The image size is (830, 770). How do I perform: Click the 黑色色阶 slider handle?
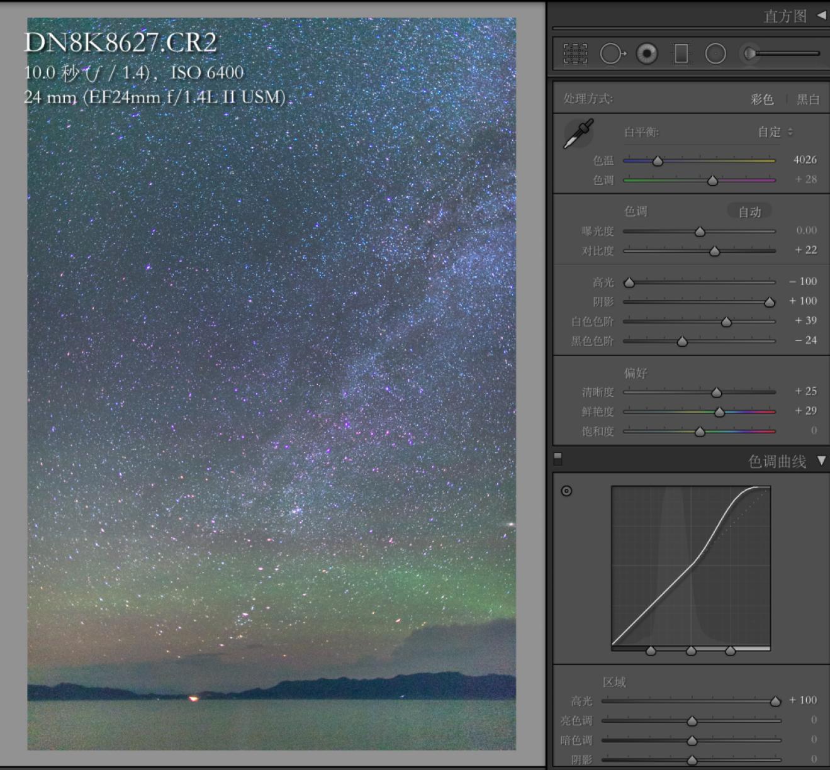(x=682, y=341)
